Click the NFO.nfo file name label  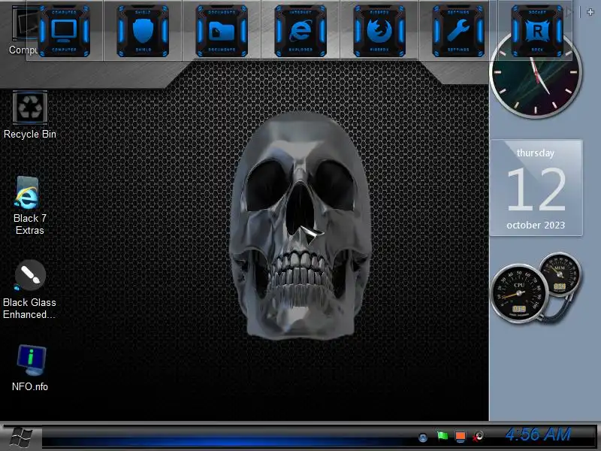30,386
